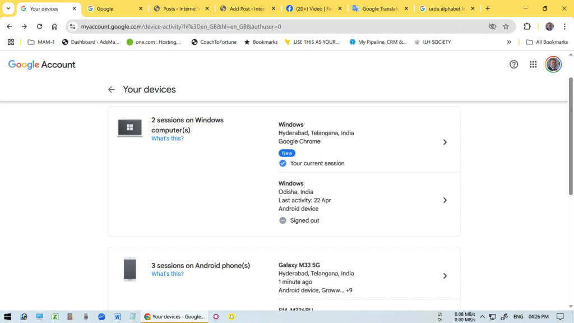The width and height of the screenshot is (574, 323).
Task: Click the Your devices Chrome taskbar button
Action: 174,317
